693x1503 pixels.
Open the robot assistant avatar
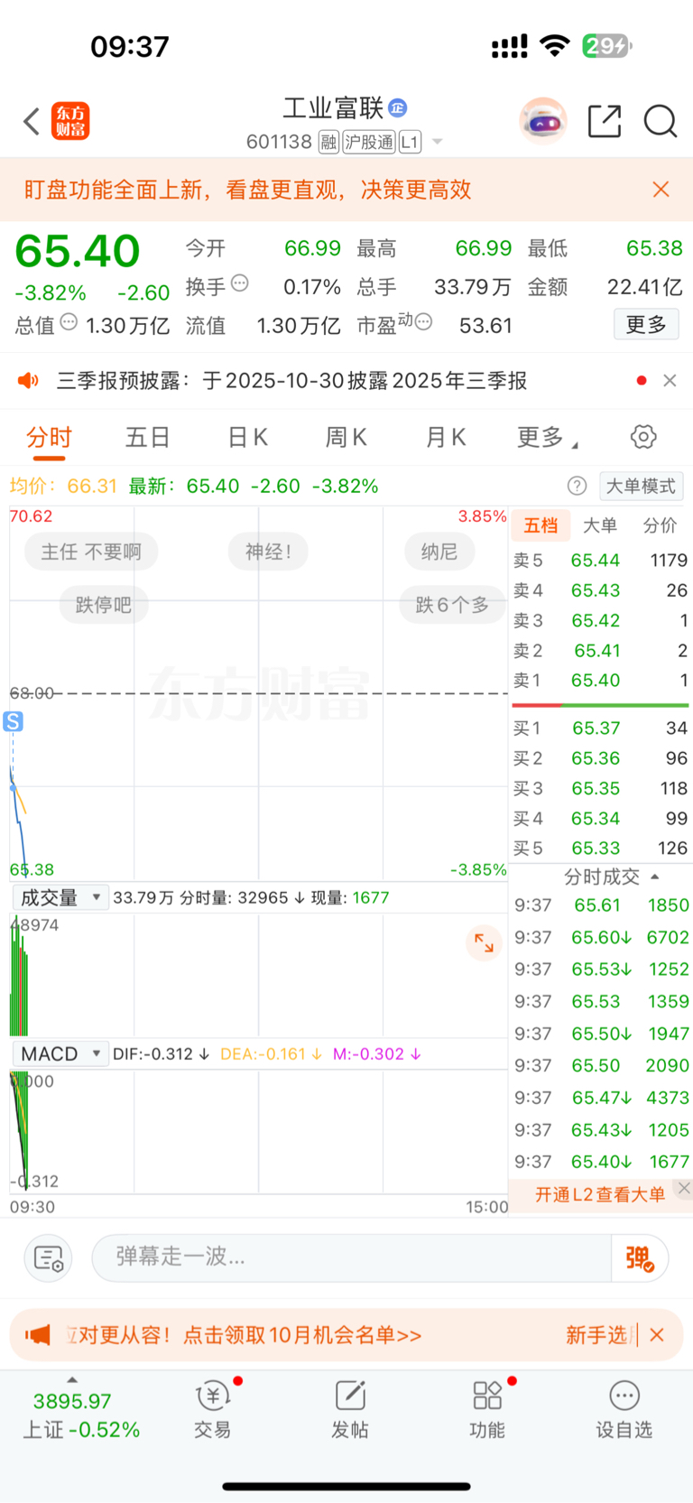click(x=543, y=121)
